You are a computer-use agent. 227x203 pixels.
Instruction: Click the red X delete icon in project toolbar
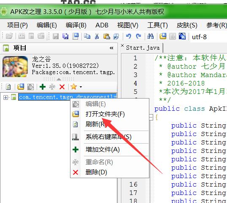(62, 87)
